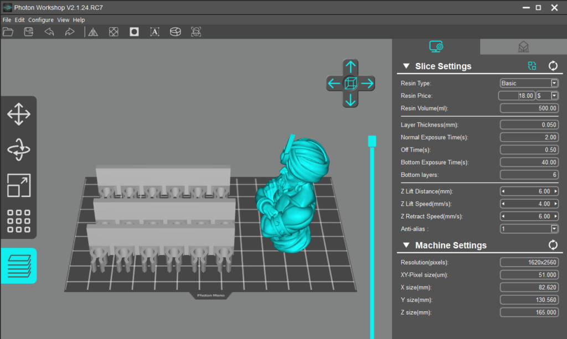Collapse the Slice Settings section

(406, 66)
